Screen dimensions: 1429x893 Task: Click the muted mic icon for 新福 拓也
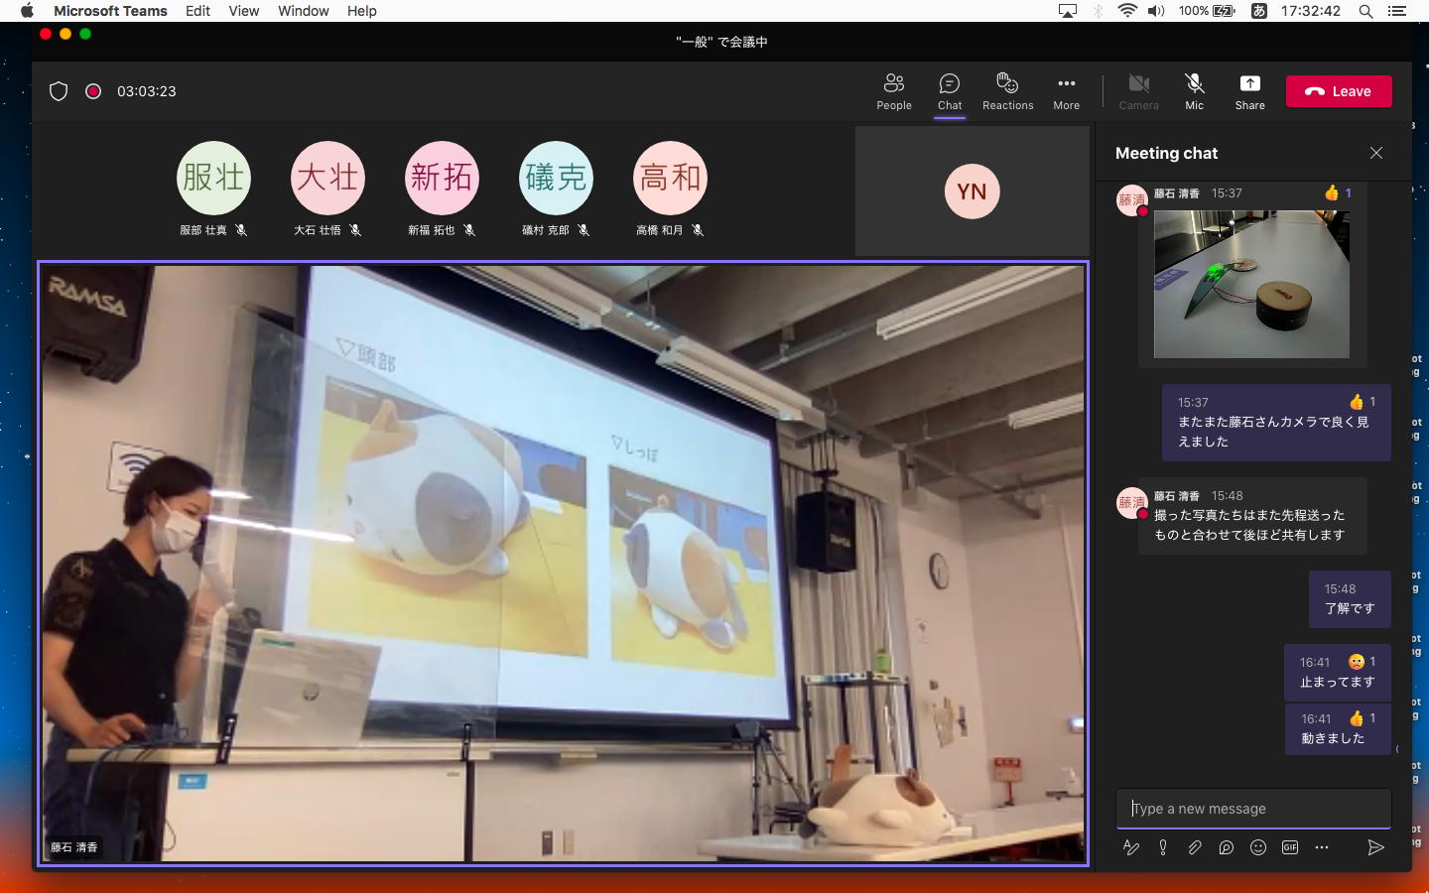469,230
